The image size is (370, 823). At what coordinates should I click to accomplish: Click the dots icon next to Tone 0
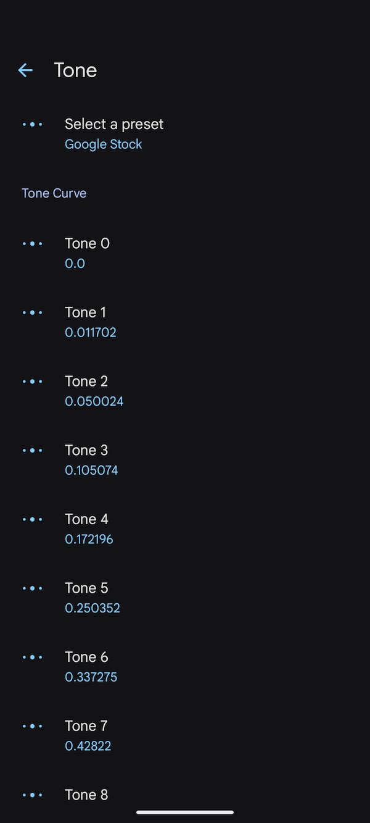click(x=33, y=243)
